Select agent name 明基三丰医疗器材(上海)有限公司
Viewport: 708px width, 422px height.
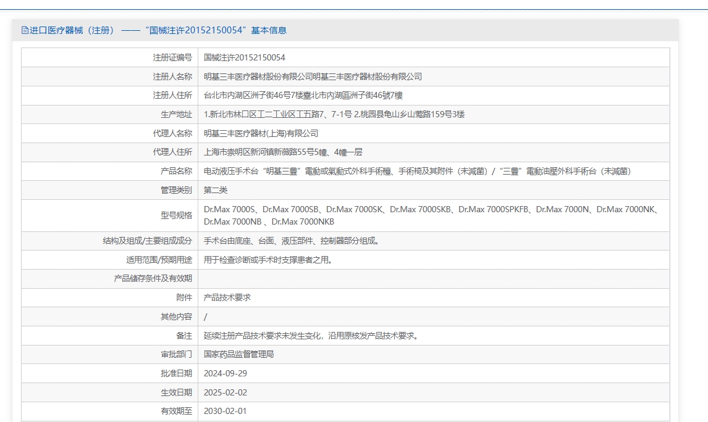pos(261,133)
